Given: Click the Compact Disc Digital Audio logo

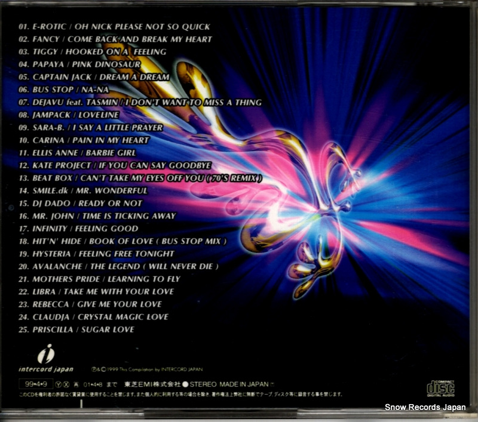Looking at the screenshot, I should pos(441,388).
